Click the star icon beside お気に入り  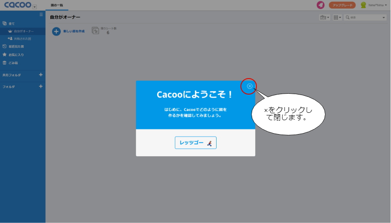(4, 54)
